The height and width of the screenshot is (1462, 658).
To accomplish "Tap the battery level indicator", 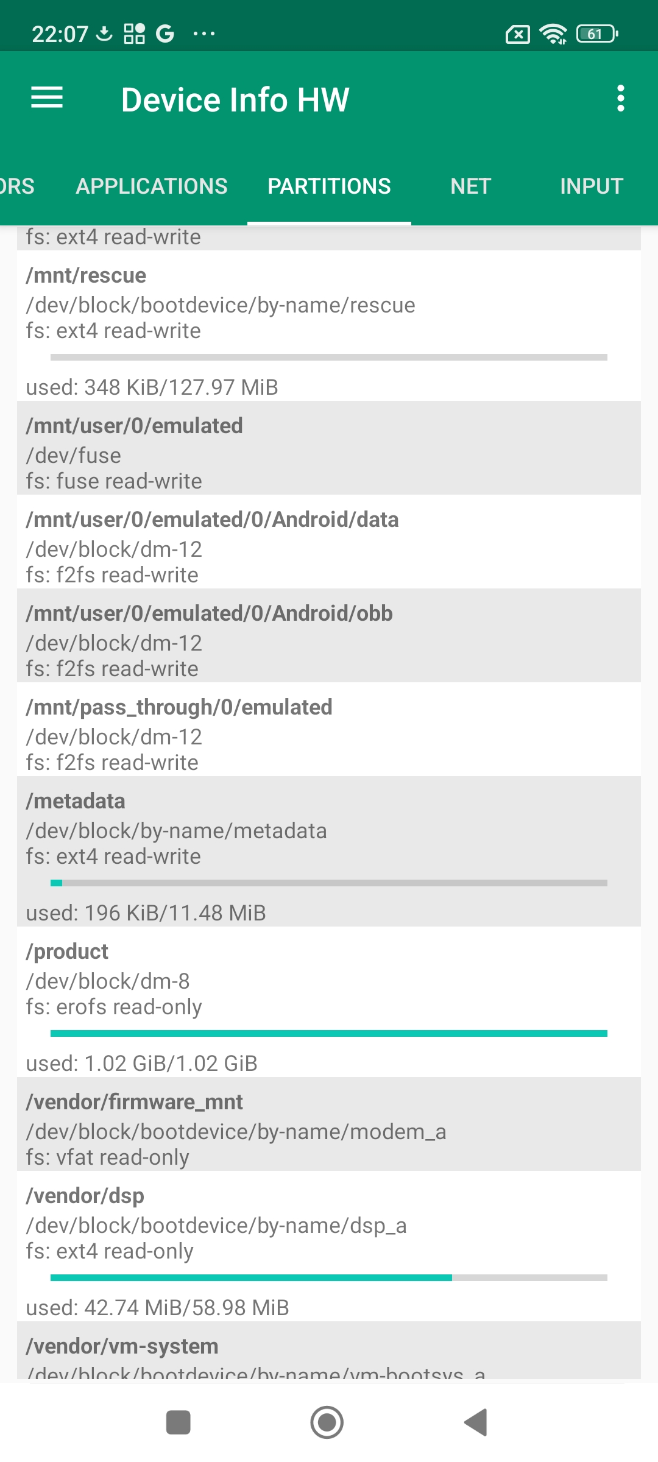I will 597,34.
